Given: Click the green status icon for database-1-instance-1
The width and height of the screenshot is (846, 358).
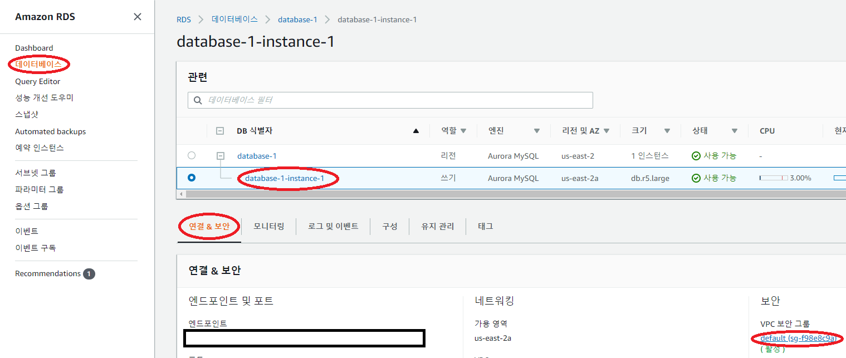Looking at the screenshot, I should pyautogui.click(x=696, y=178).
